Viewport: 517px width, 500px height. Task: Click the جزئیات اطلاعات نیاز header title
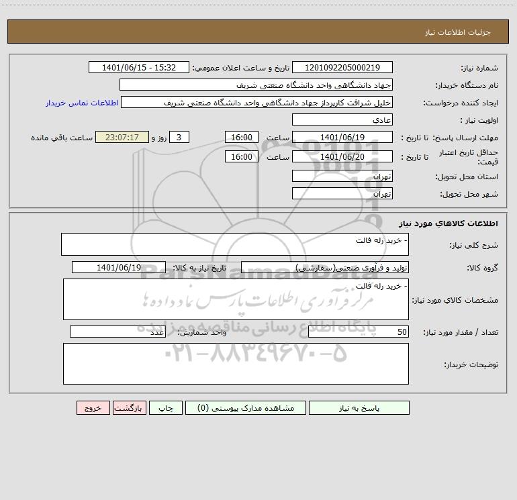coord(458,32)
